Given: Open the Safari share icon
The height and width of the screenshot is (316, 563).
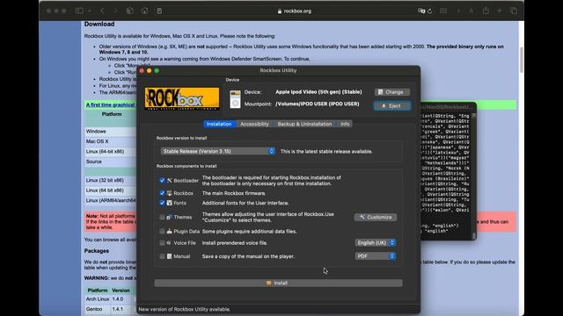Looking at the screenshot, I should click(486, 11).
